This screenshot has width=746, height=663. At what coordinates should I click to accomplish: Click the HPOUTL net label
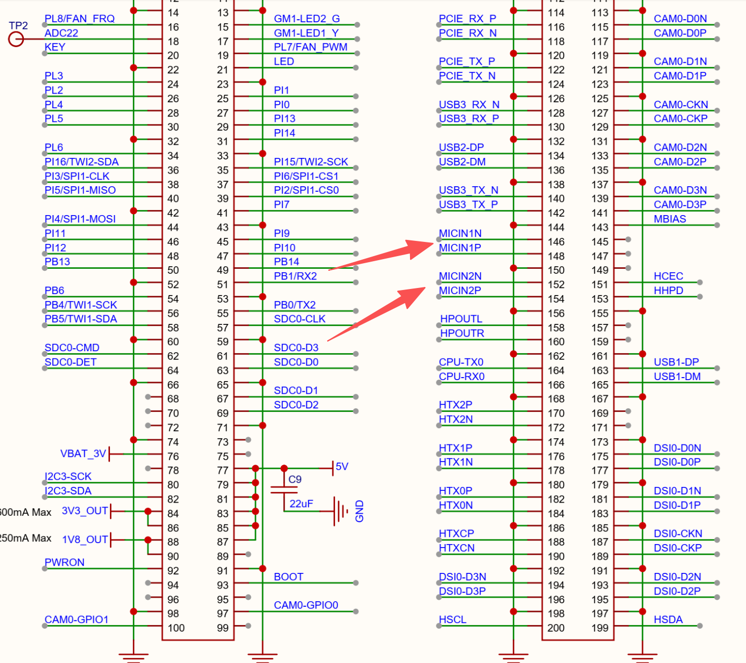click(461, 319)
